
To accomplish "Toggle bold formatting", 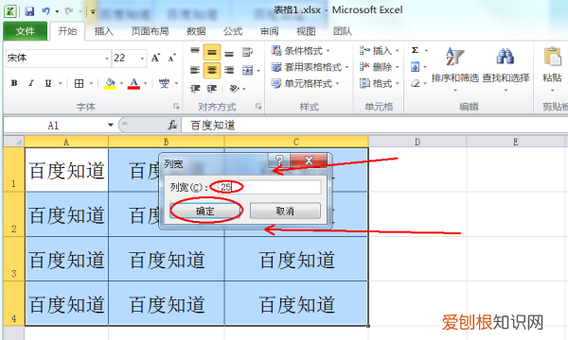I will tap(14, 83).
